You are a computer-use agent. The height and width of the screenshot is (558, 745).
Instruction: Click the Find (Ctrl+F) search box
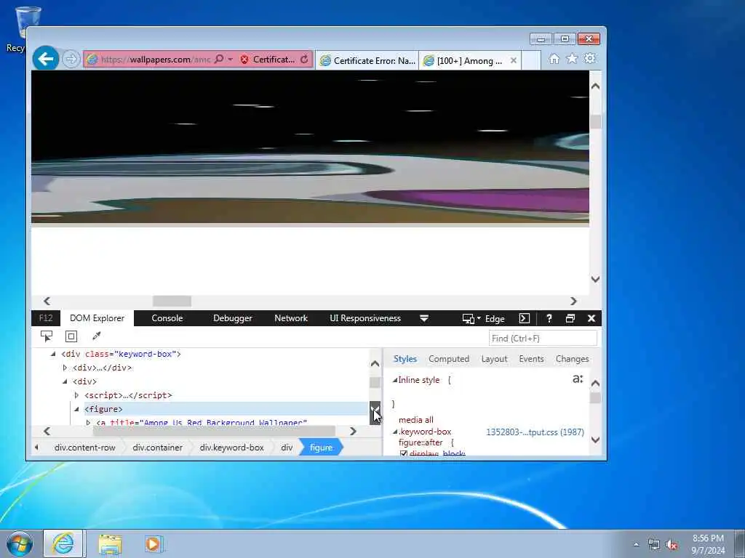543,339
